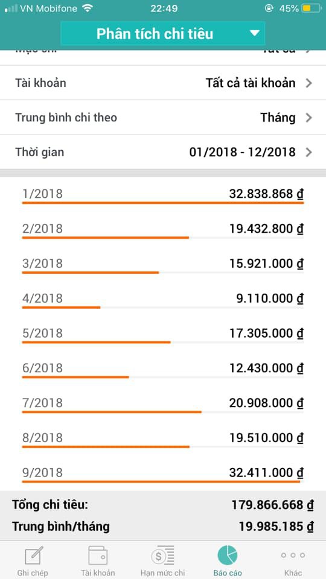Select the Báo cáo pie chart icon

(228, 555)
